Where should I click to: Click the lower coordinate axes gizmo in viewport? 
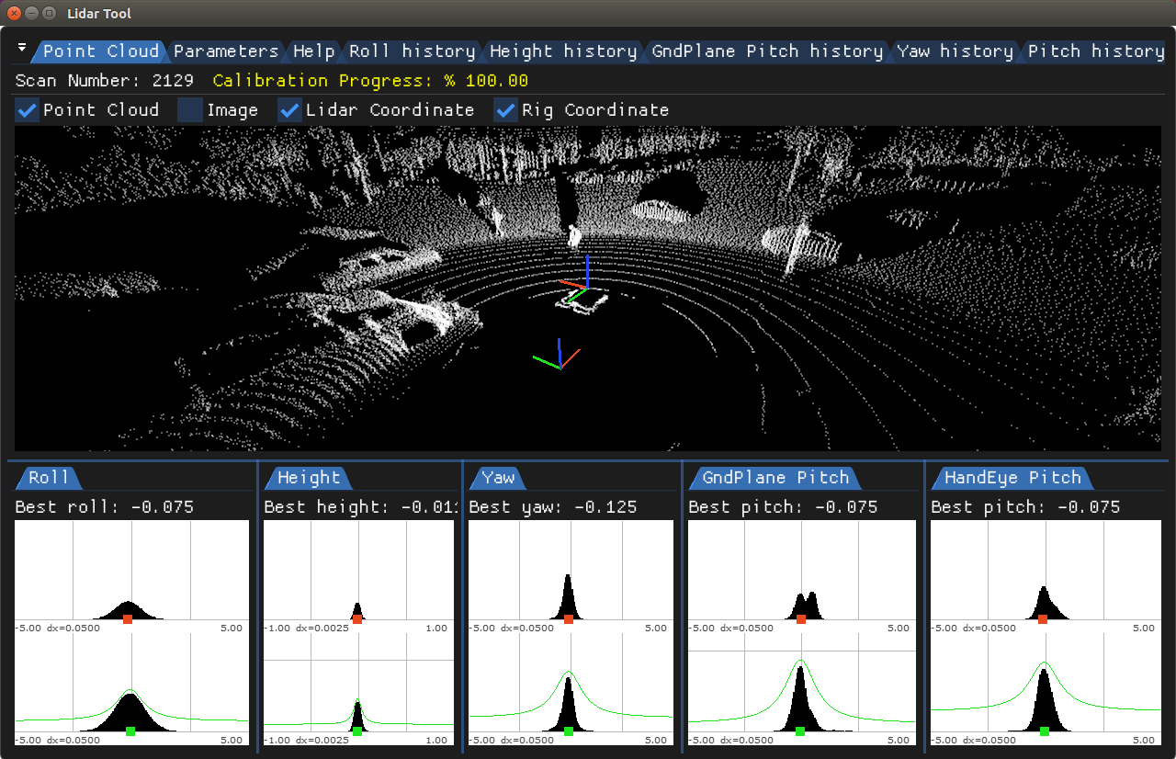559,356
